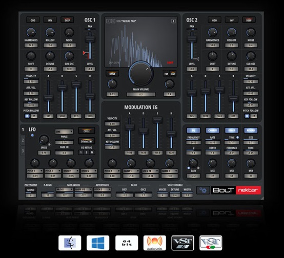The height and width of the screenshot is (258, 284).
Task: Click the OSC 1 Noise knob
Action: [69, 33]
